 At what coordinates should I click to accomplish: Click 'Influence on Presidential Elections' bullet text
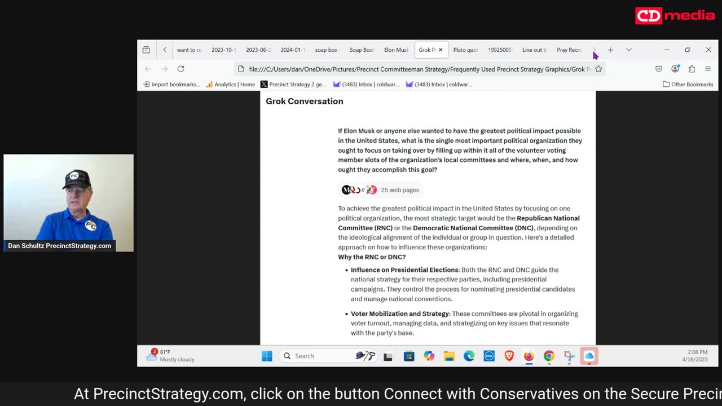pyautogui.click(x=404, y=270)
